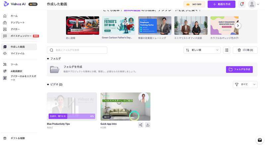The width and height of the screenshot is (265, 145).
Task: Switch to list view layout icon
Action: [227, 50]
